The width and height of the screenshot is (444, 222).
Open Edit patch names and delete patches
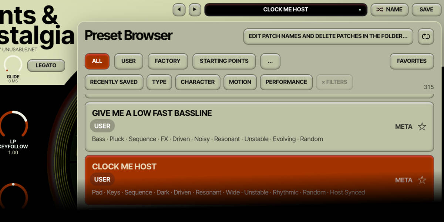tap(328, 36)
